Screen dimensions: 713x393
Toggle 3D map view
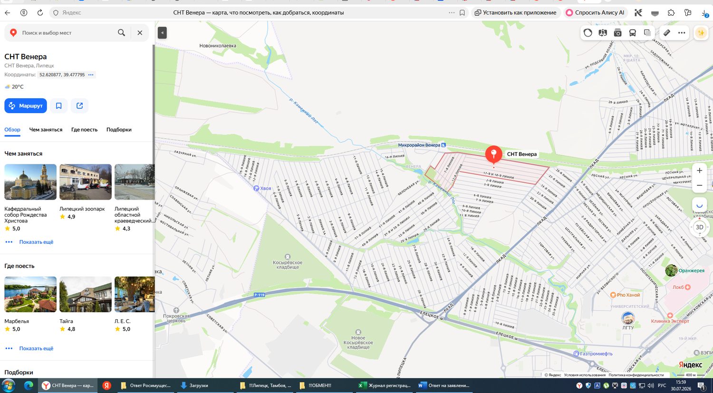click(x=699, y=227)
